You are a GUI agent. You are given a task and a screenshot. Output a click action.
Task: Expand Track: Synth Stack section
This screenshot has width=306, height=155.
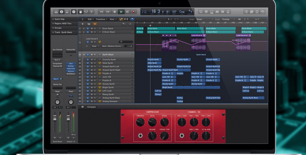click(53, 32)
